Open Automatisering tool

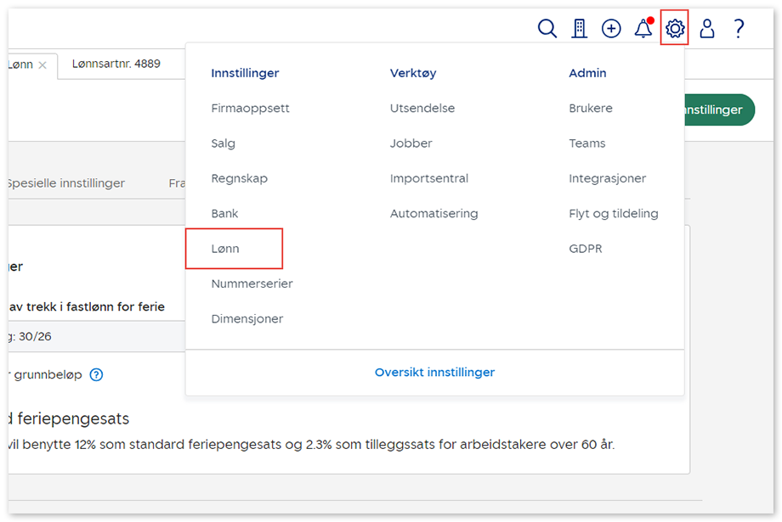(x=433, y=214)
